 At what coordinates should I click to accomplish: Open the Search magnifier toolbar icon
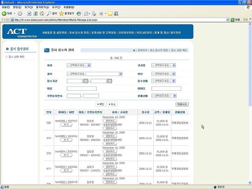[x=49, y=14]
